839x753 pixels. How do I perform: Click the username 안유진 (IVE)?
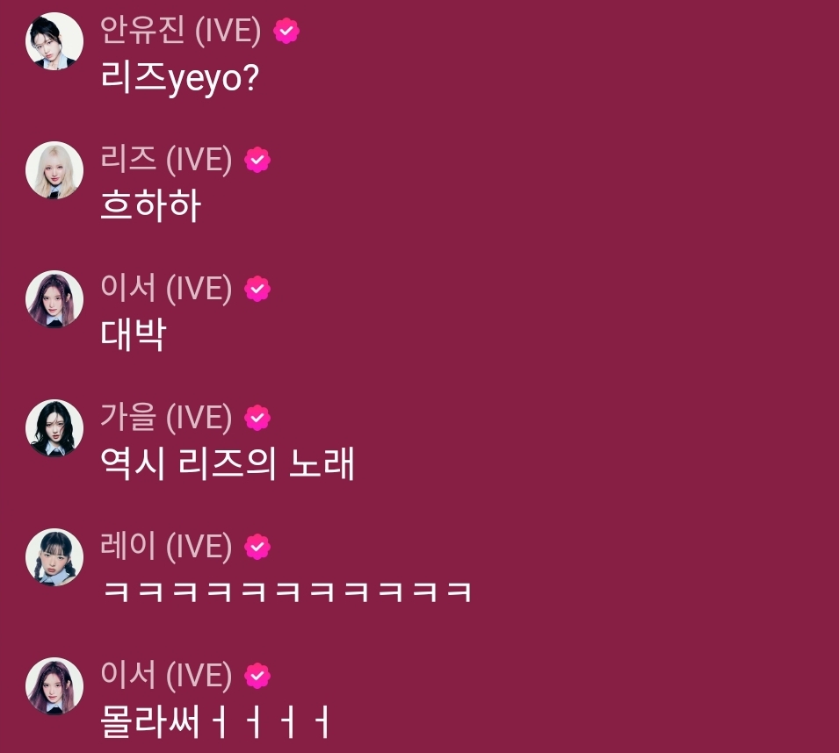point(181,31)
